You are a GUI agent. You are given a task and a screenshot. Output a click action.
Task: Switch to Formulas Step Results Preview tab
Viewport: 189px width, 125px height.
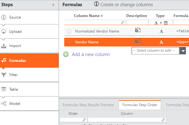(x=88, y=105)
